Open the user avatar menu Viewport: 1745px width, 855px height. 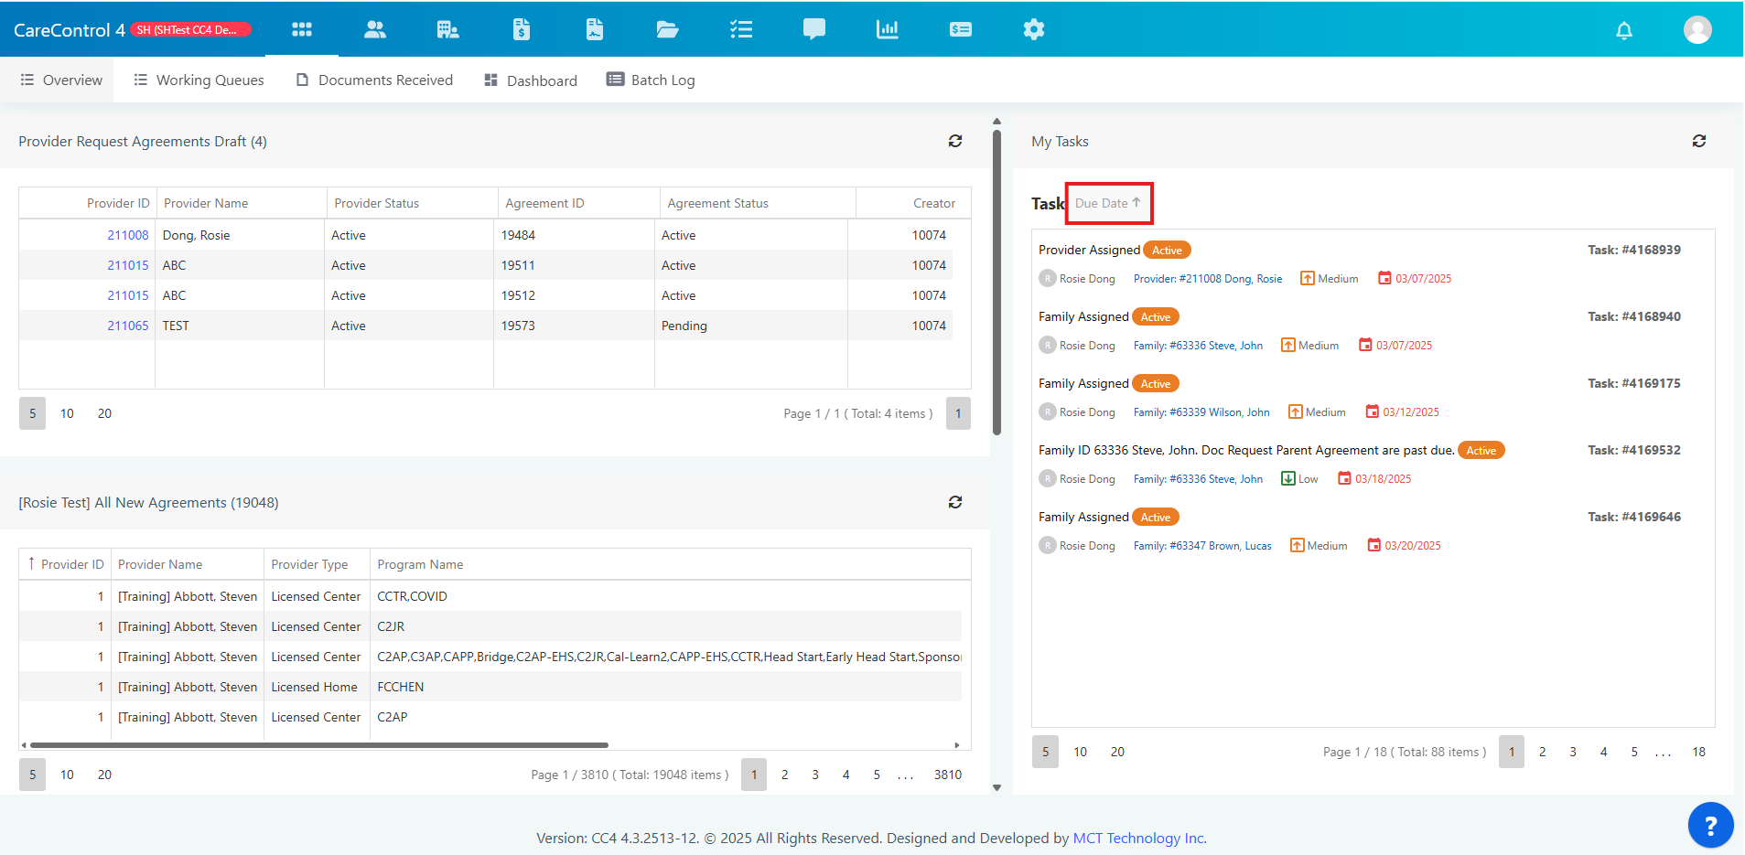click(1697, 29)
